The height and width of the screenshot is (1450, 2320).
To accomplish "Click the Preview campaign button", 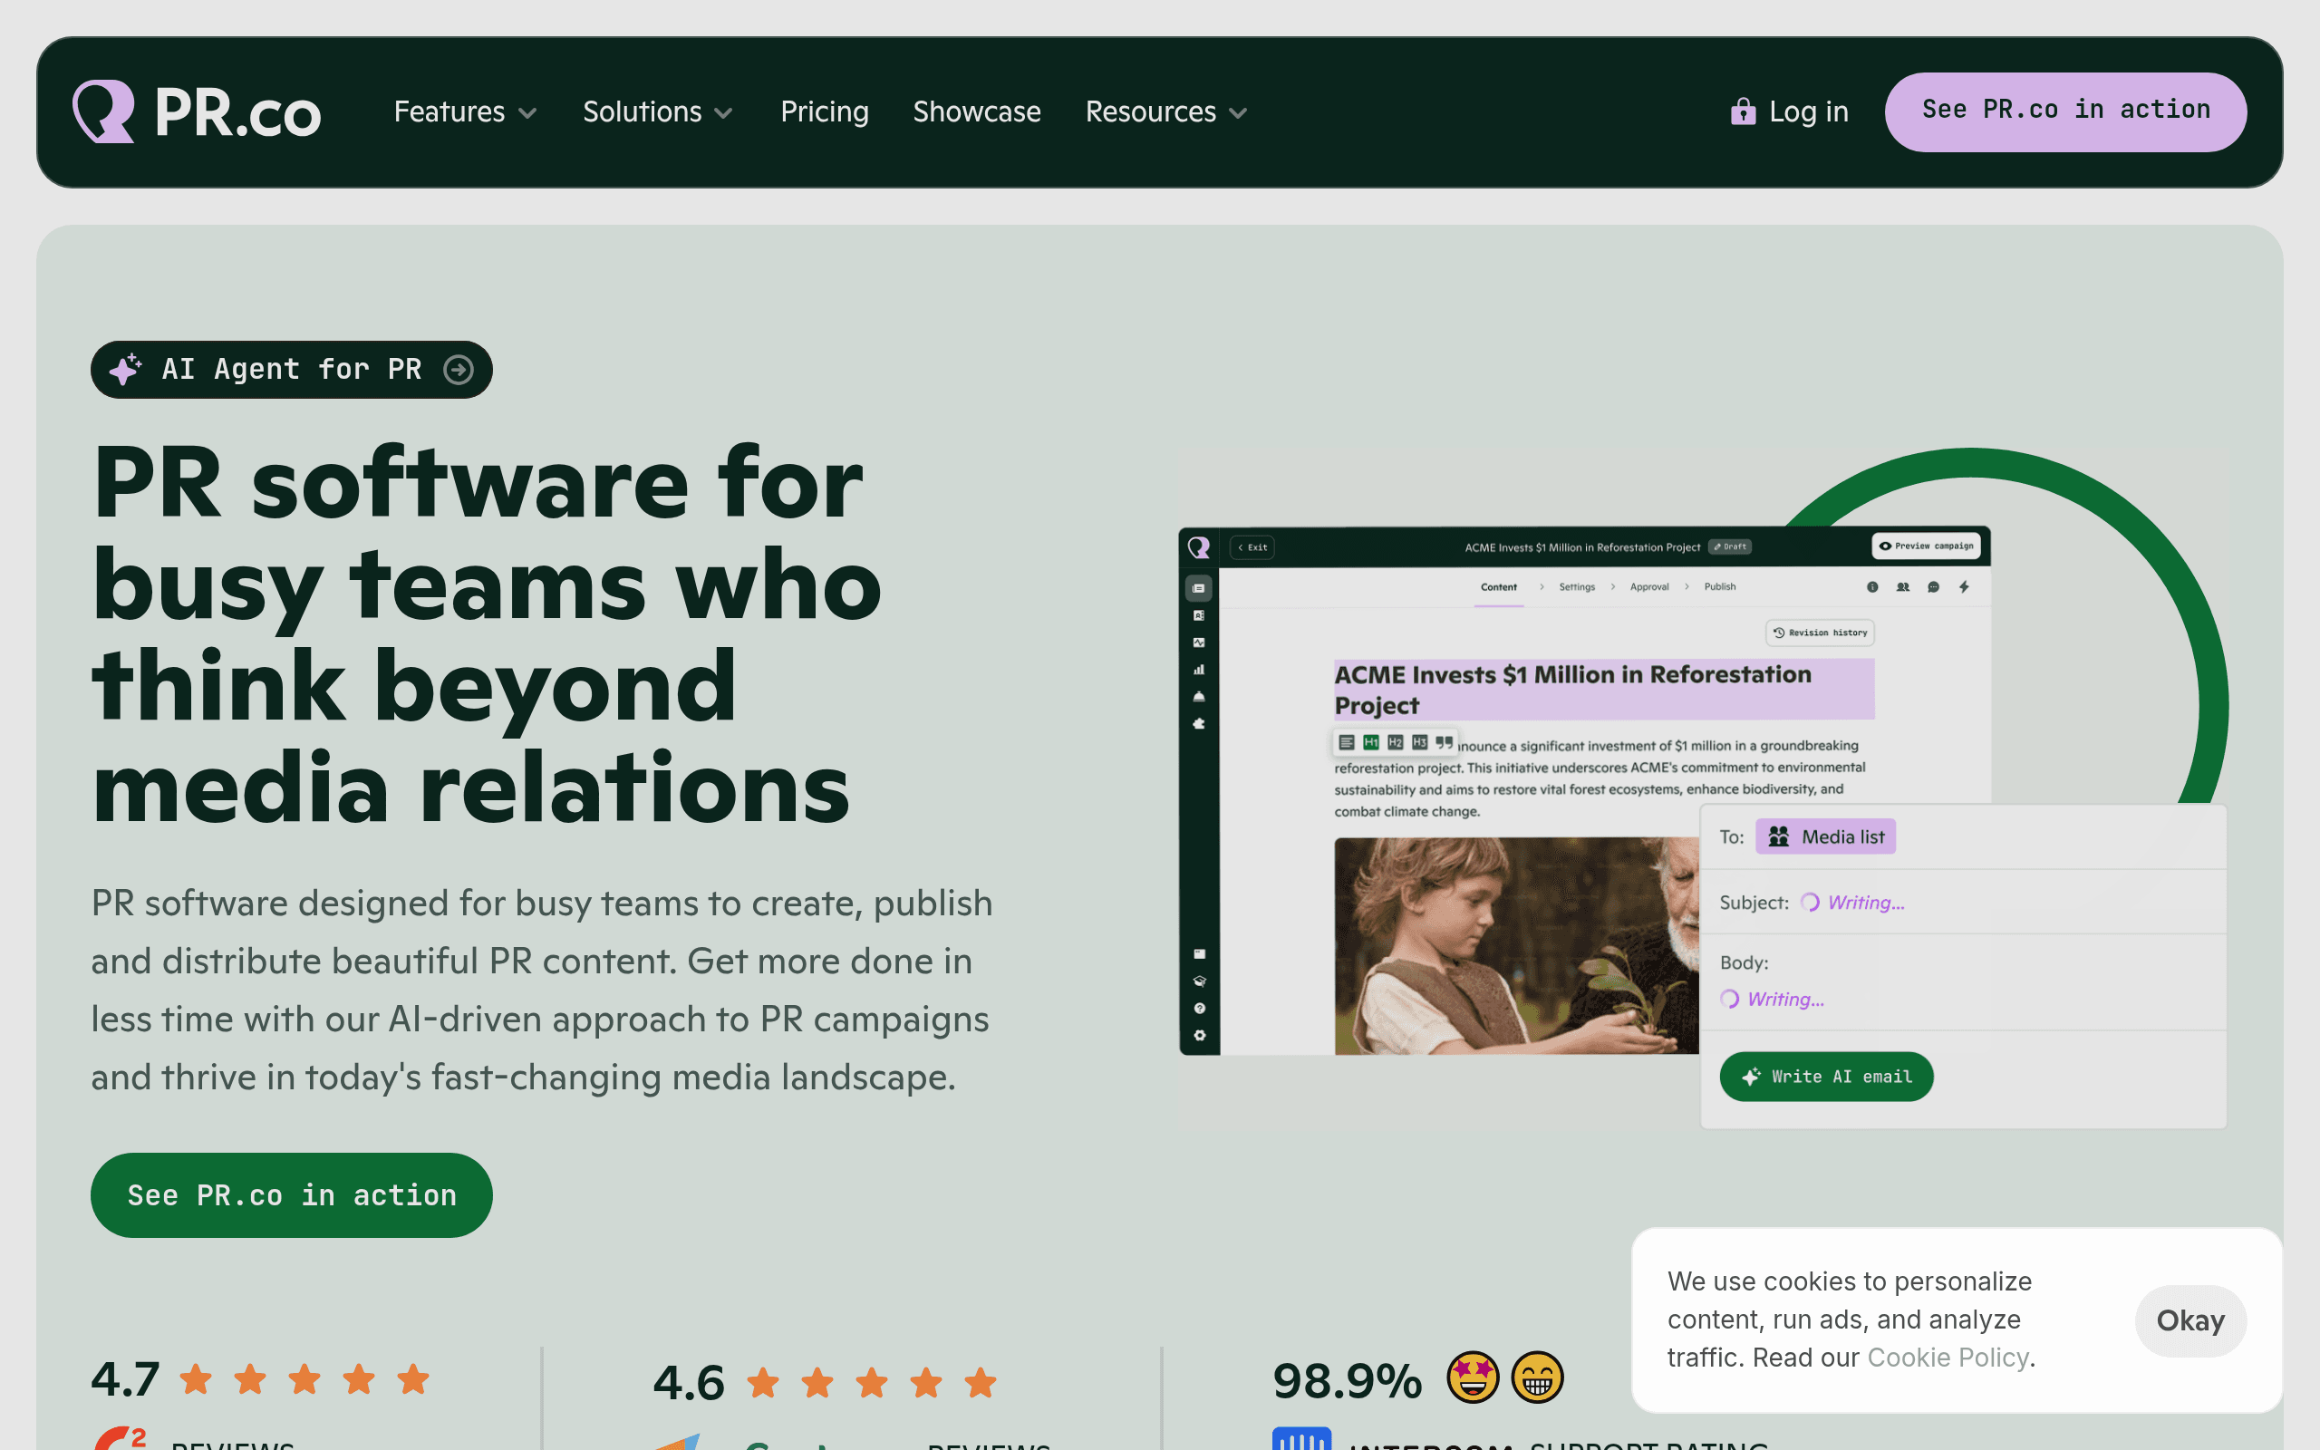I will [x=1926, y=546].
